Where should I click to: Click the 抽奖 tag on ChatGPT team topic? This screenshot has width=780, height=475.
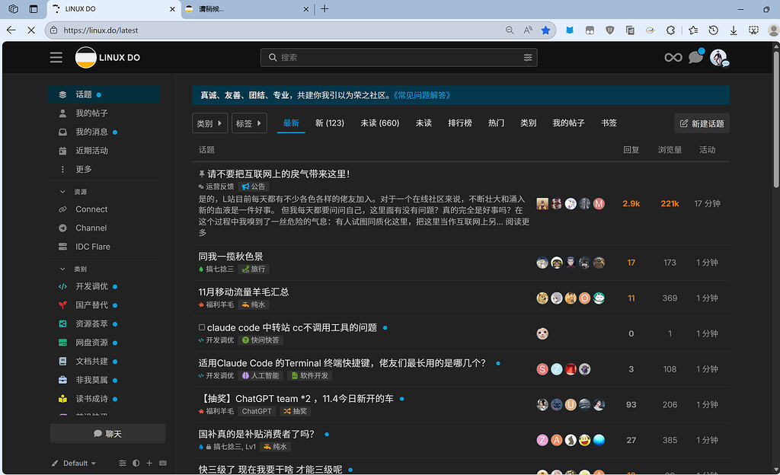tap(295, 411)
